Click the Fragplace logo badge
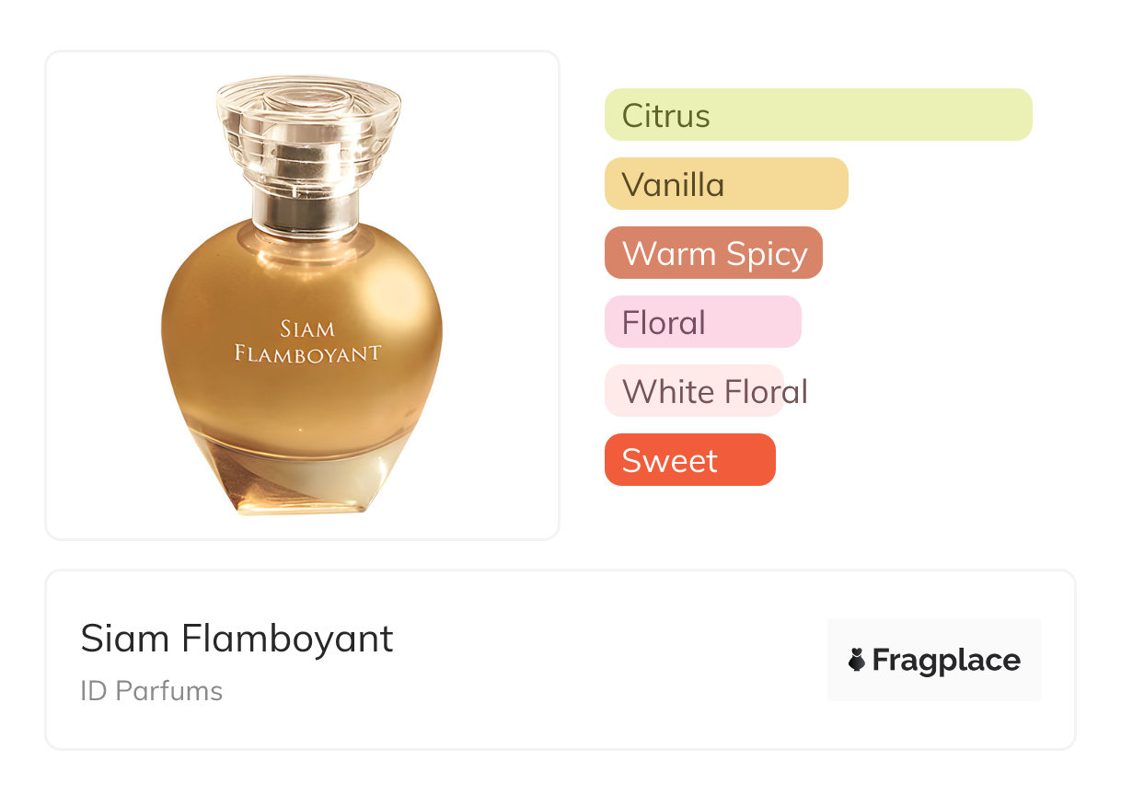Viewport: 1121px width, 795px height. pos(934,660)
